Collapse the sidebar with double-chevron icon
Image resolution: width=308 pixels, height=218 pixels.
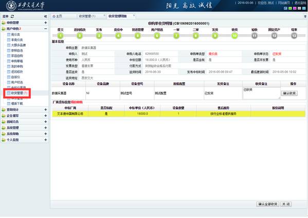click(x=45, y=16)
